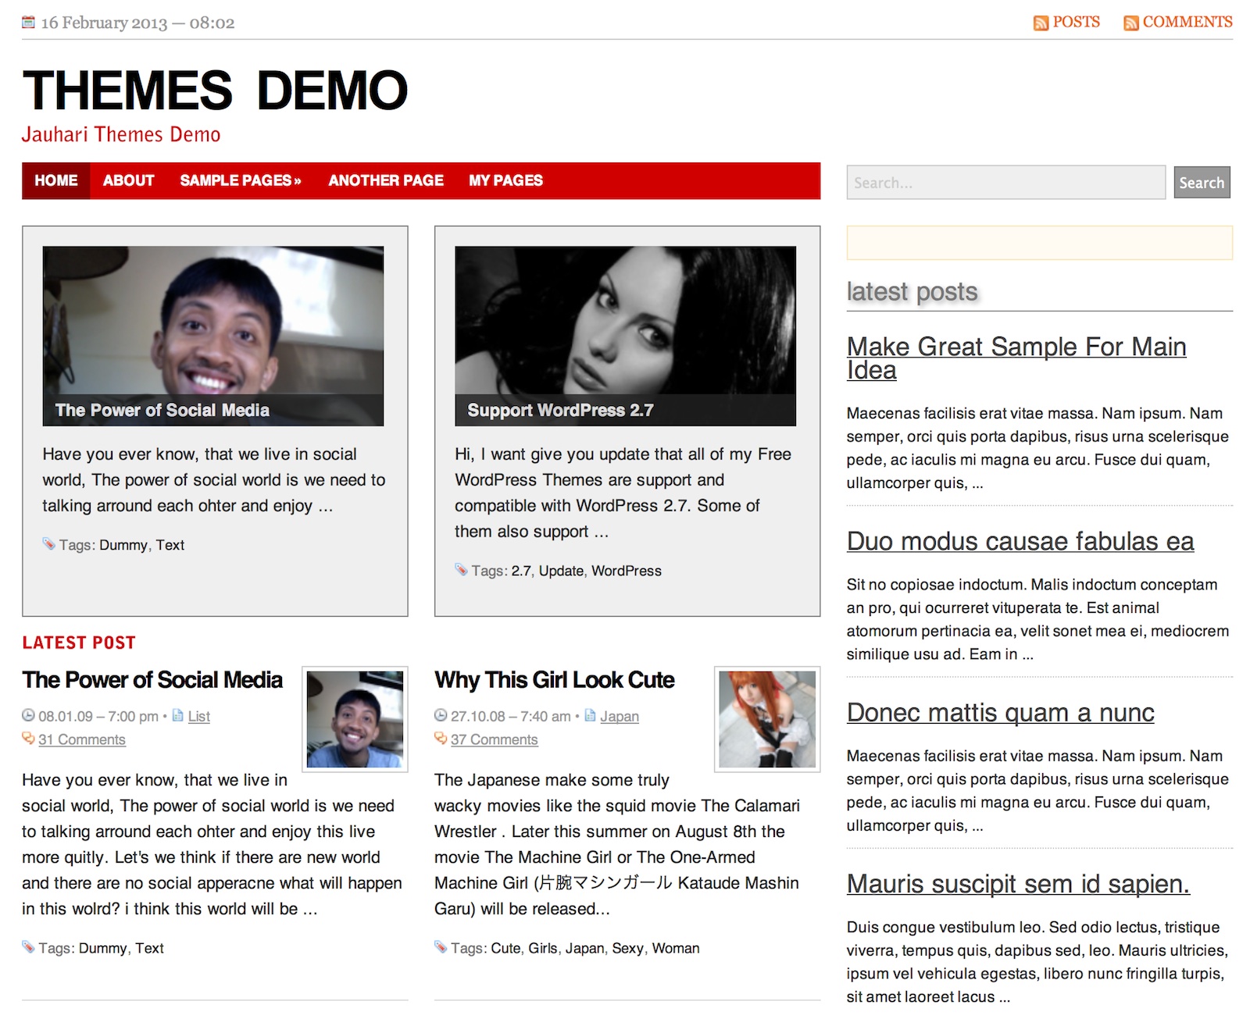Click the Posts RSS feed icon

click(1040, 23)
